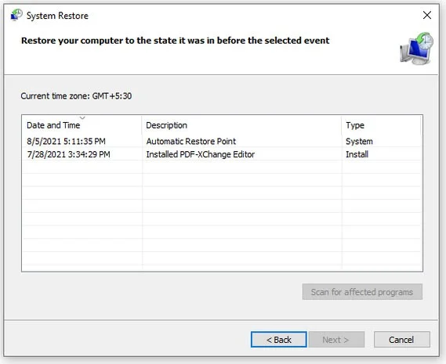The width and height of the screenshot is (446, 364).
Task: Click the System Restore window title text
Action: point(57,16)
